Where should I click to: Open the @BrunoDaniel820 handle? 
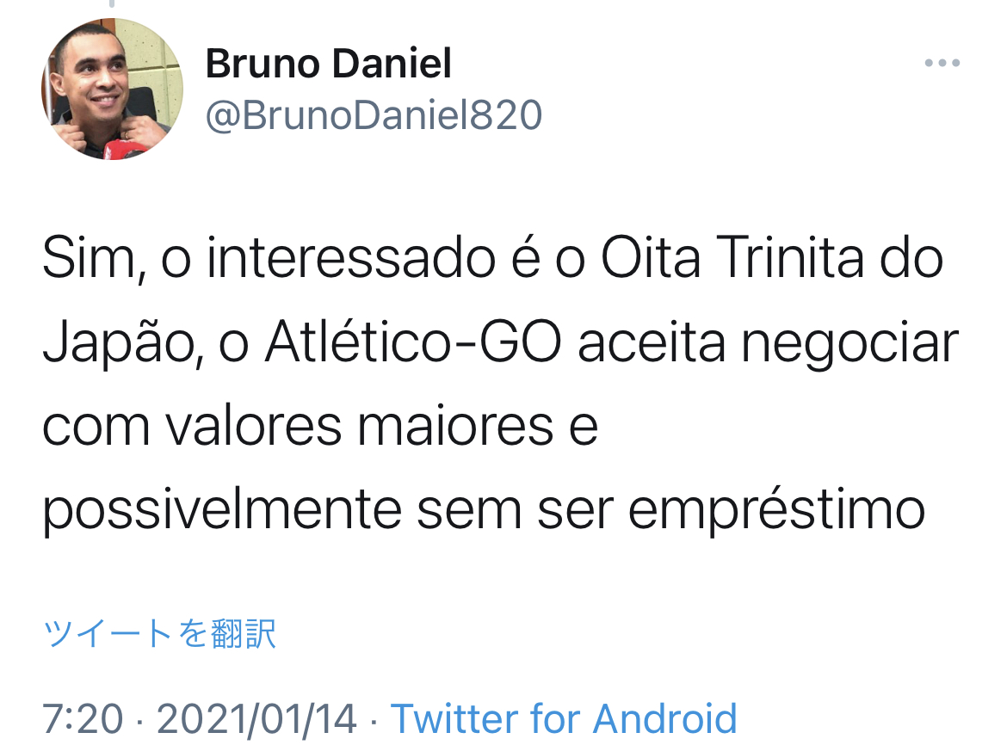pos(373,115)
